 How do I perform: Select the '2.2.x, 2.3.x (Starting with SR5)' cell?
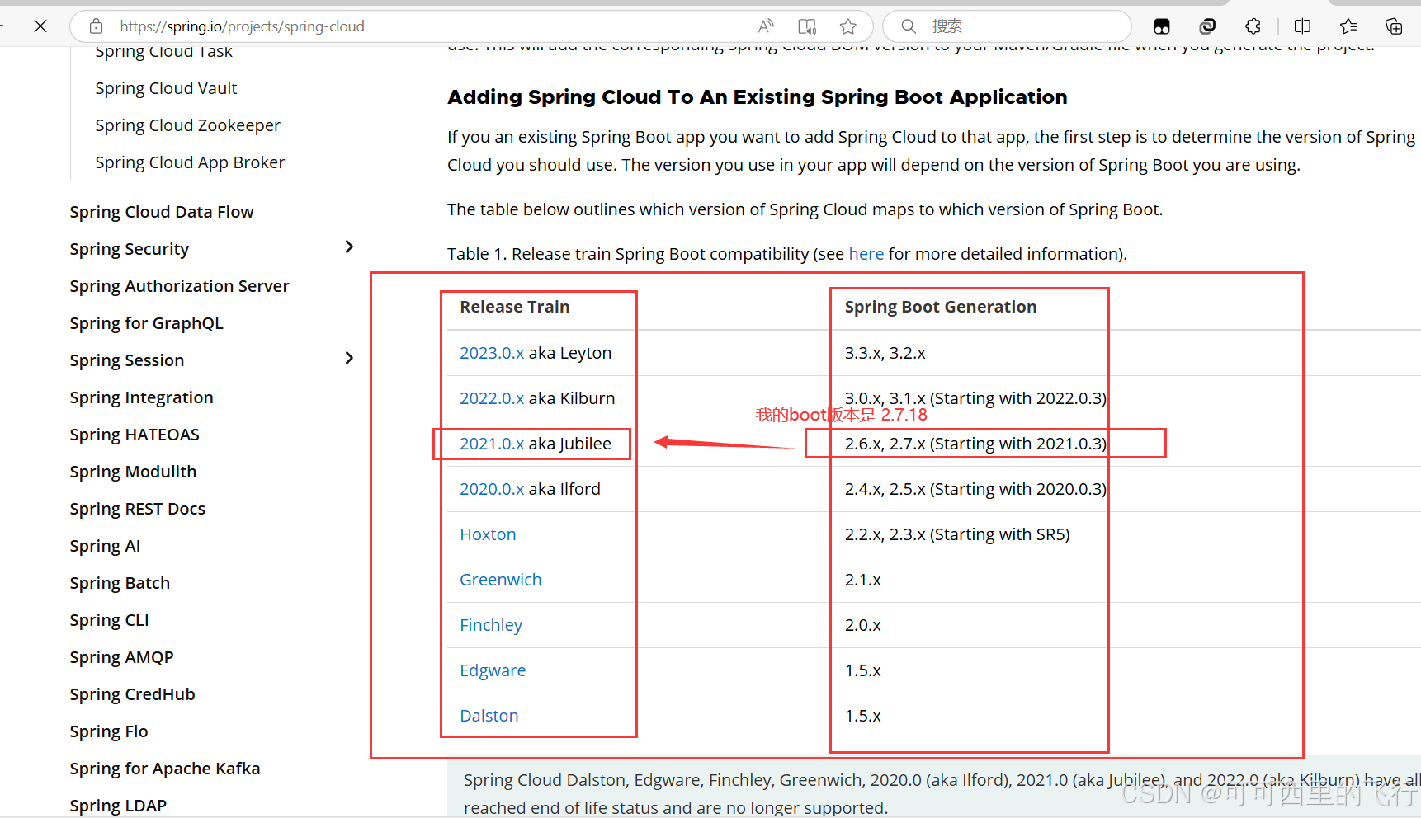[x=957, y=534]
